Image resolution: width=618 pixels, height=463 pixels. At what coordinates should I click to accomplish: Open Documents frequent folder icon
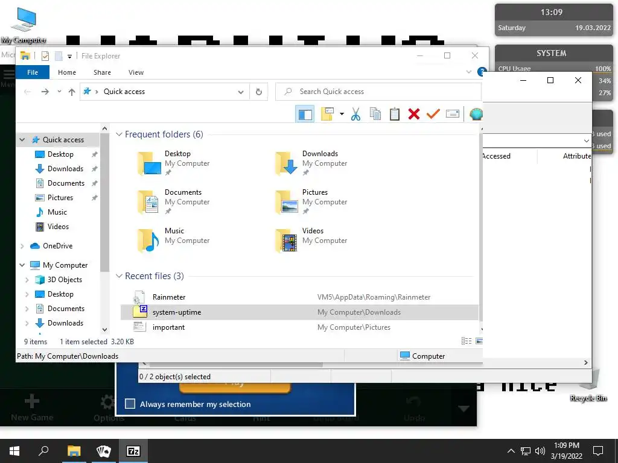click(148, 201)
